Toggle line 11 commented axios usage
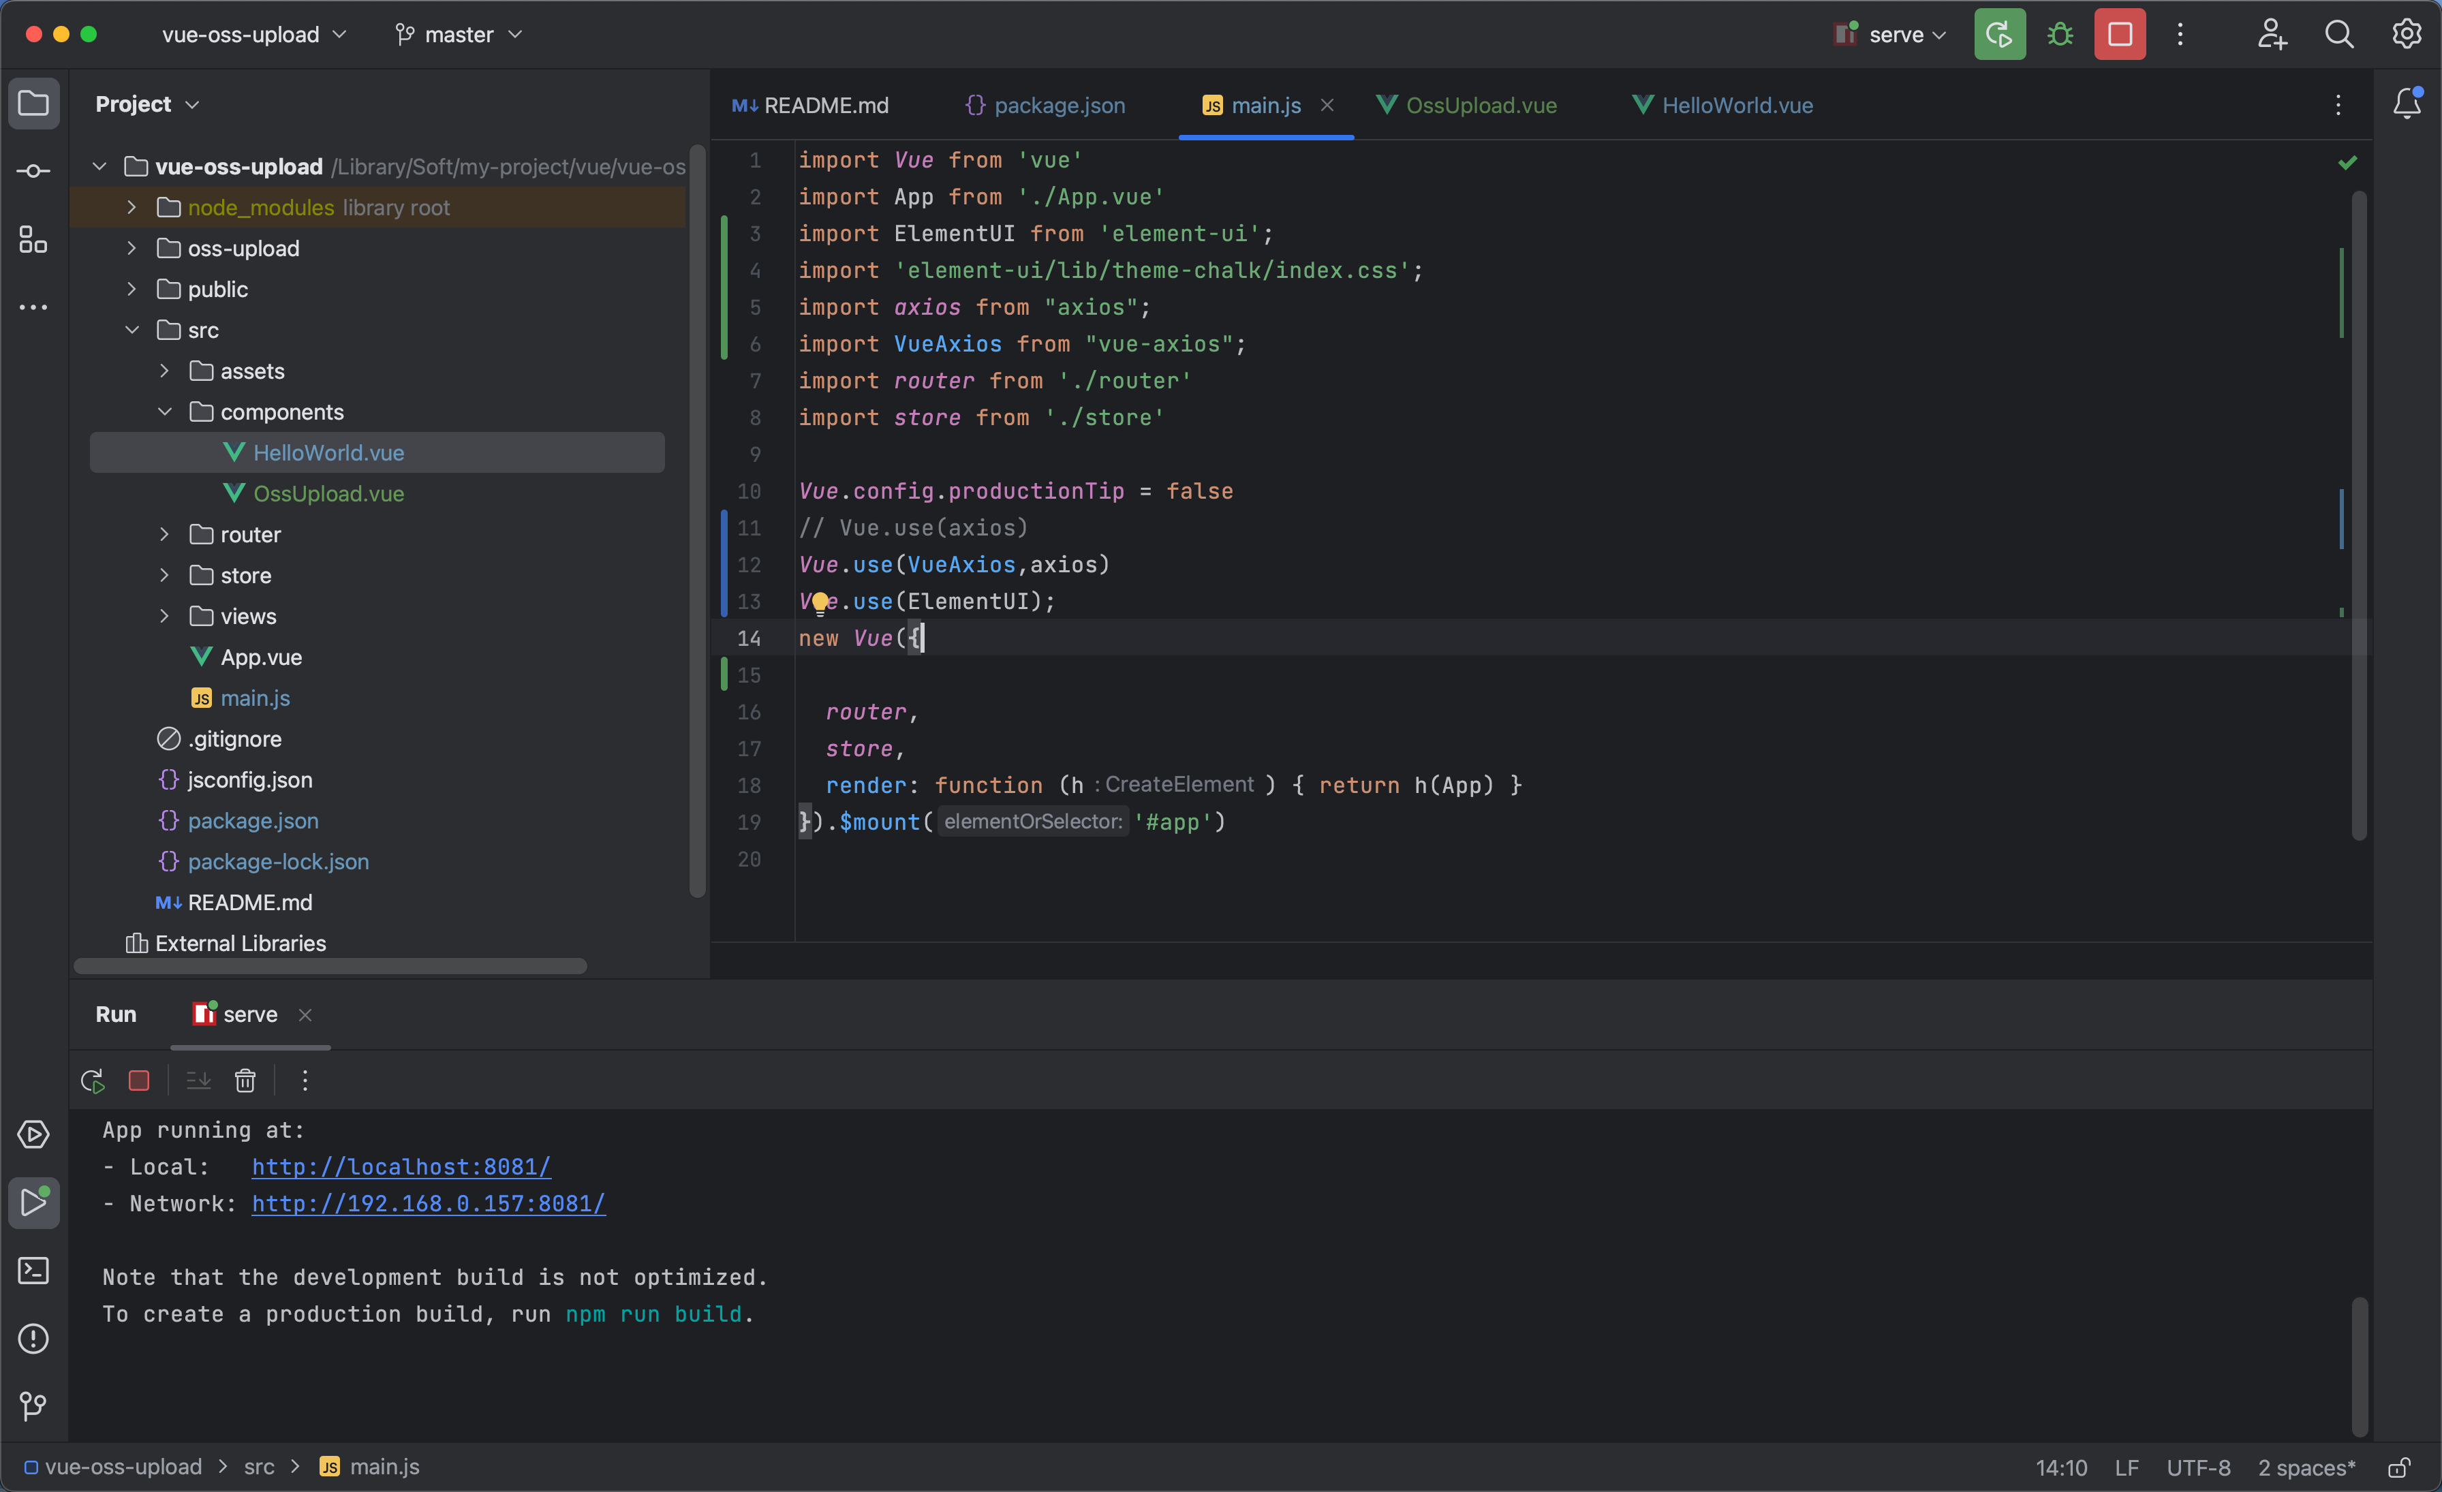The width and height of the screenshot is (2442, 1492). click(912, 527)
